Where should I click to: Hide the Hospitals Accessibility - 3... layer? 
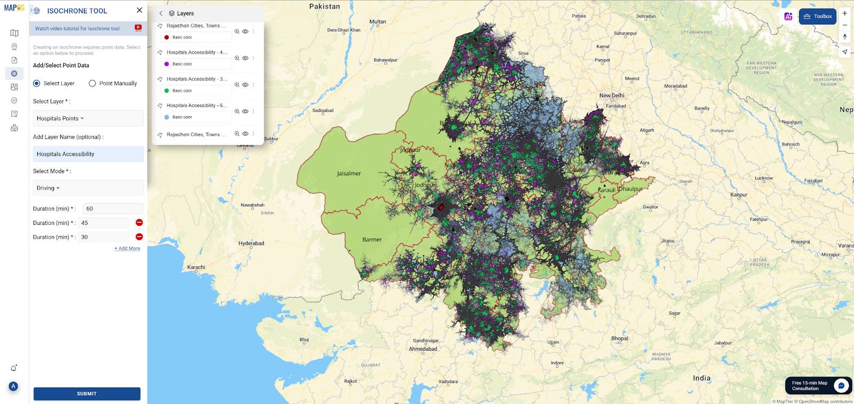246,85
